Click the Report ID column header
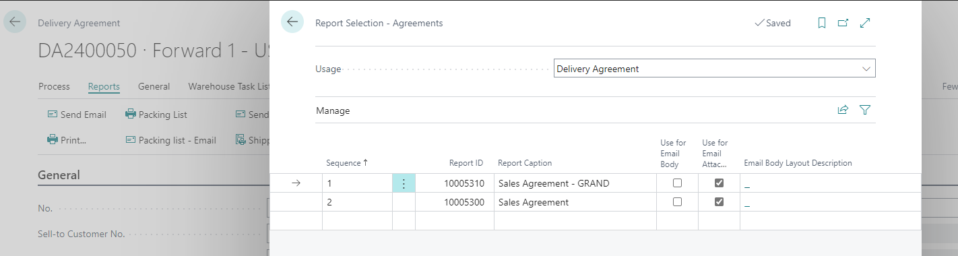The height and width of the screenshot is (256, 958). click(466, 163)
